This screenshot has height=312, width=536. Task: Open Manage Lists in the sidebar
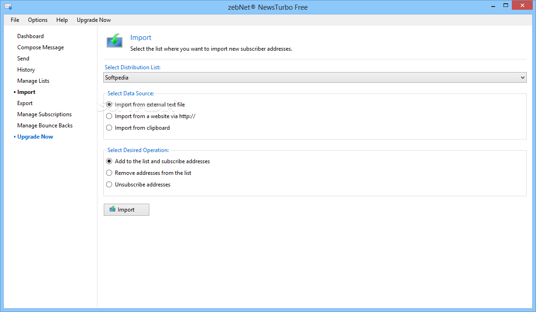coord(33,81)
